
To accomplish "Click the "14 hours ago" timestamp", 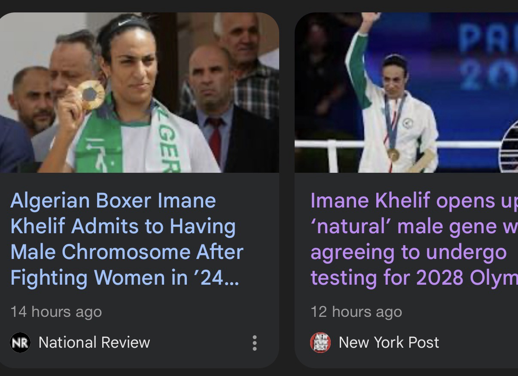I will click(56, 312).
